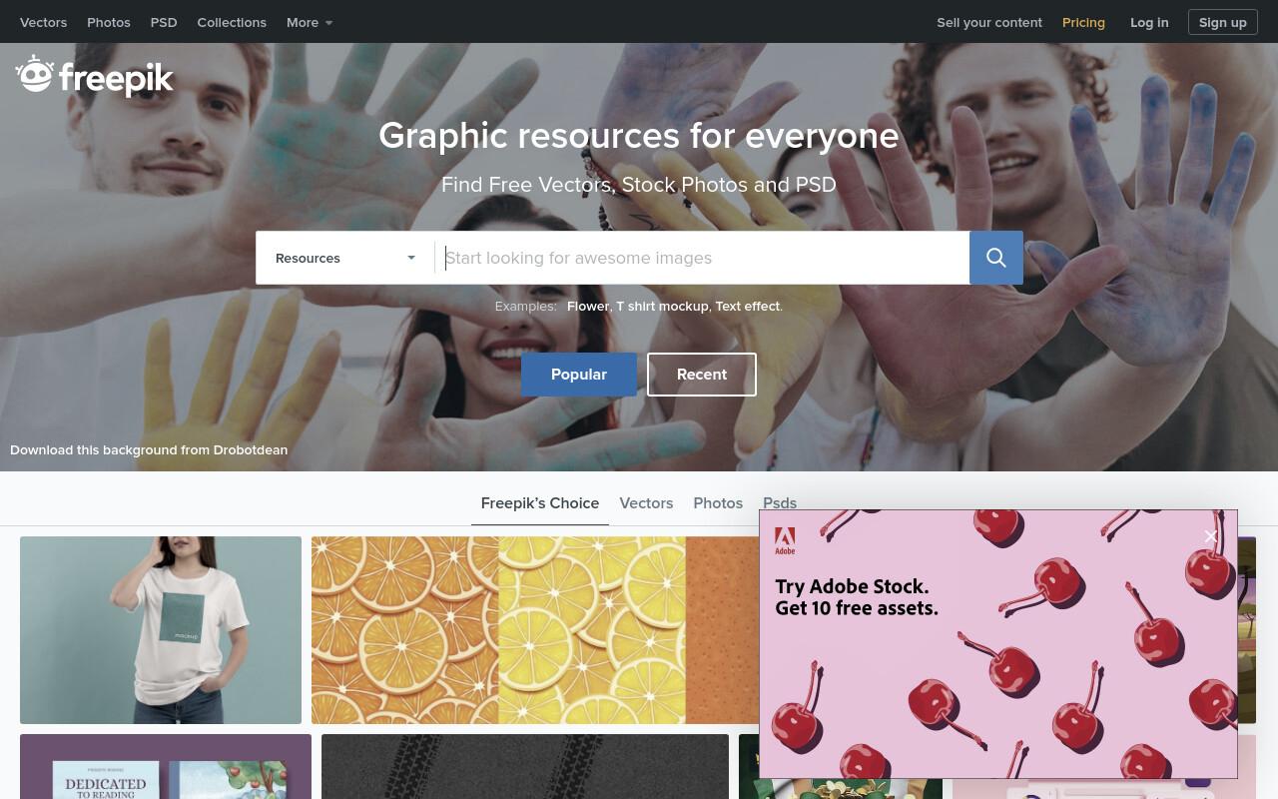
Task: Switch to the Vectors tab below the hero
Action: point(646,503)
